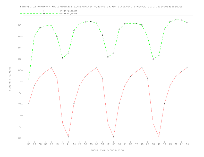Click x-axis forecast hour label 69
The height and width of the screenshot is (157, 204).
click(159, 144)
